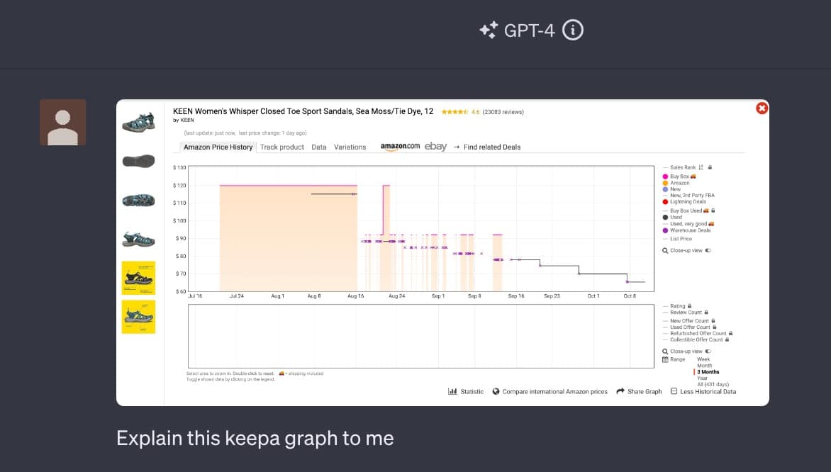Open the Variations tab
Viewport: 831px width, 472px height.
pos(350,147)
